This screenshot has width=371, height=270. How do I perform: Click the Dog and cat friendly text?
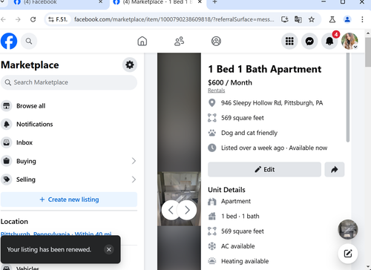(249, 133)
